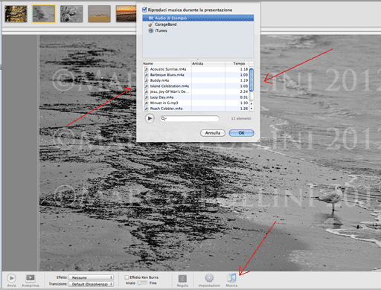Click the music note icon beside Barbeque Blues.m4a

pyautogui.click(x=147, y=75)
